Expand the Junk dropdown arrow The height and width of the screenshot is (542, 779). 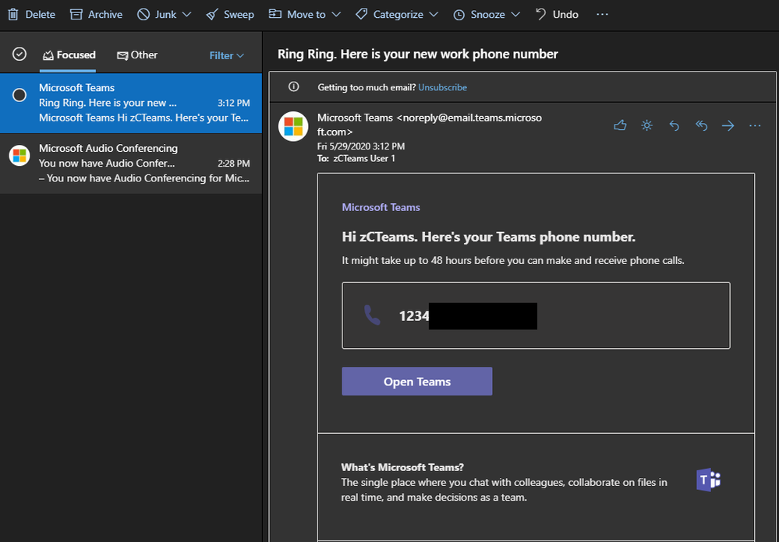pos(186,14)
